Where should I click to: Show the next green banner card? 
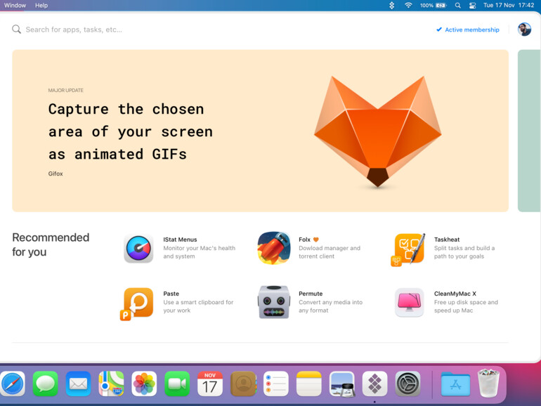[529, 131]
